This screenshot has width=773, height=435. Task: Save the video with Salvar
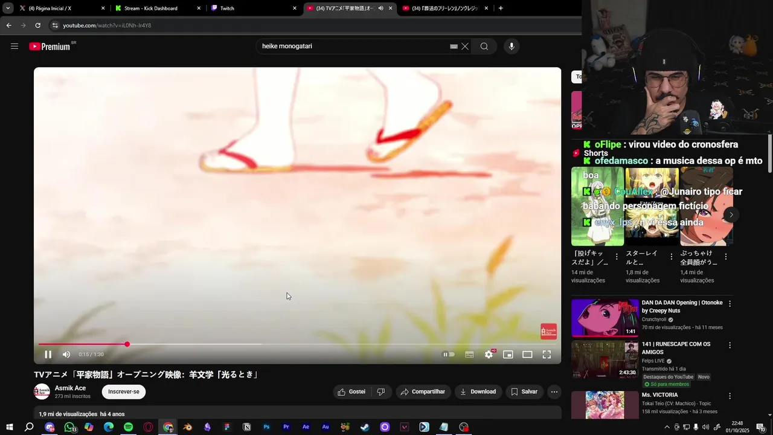[x=524, y=391]
